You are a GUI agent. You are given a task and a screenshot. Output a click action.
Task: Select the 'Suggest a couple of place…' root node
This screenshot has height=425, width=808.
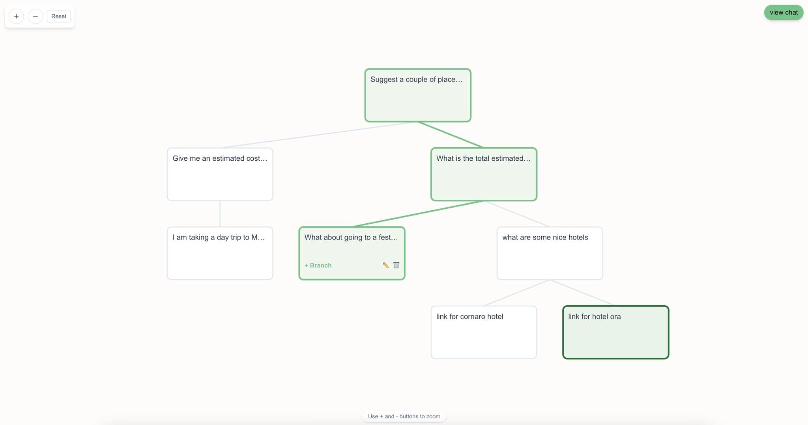tap(418, 95)
